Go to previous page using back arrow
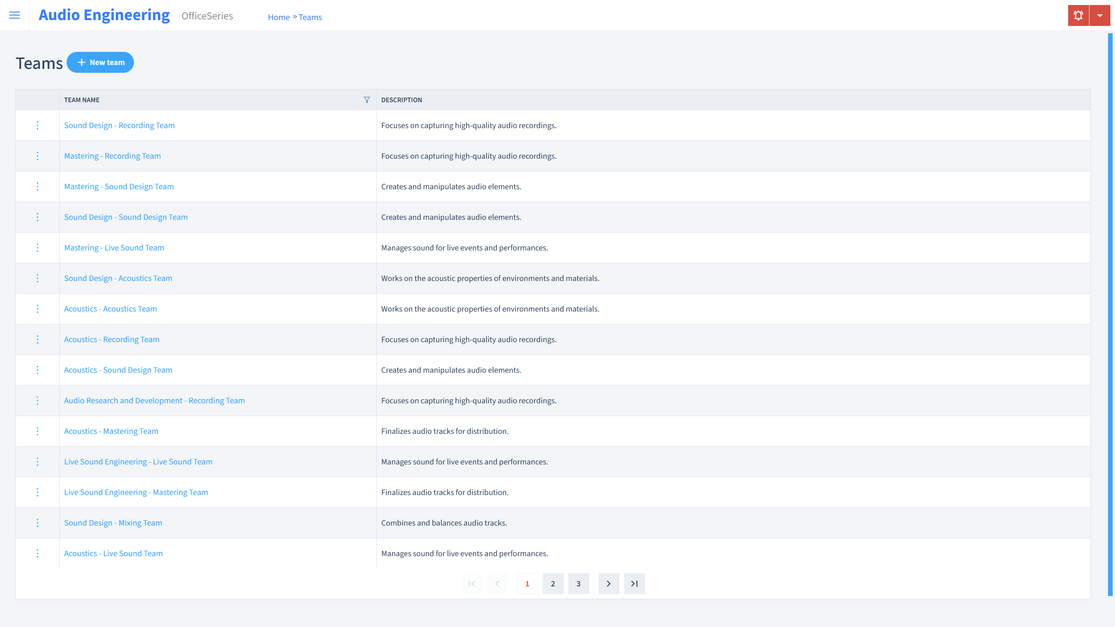Image resolution: width=1115 pixels, height=627 pixels. point(497,583)
